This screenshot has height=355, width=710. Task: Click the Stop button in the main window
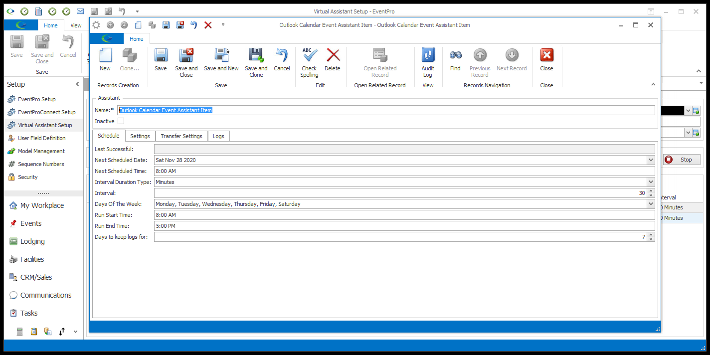point(682,160)
